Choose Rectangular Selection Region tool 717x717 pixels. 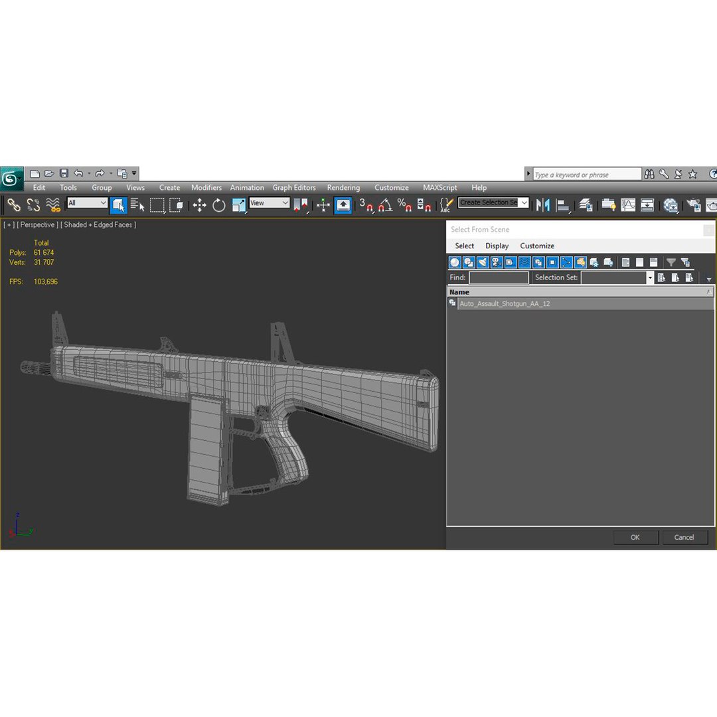coord(157,205)
